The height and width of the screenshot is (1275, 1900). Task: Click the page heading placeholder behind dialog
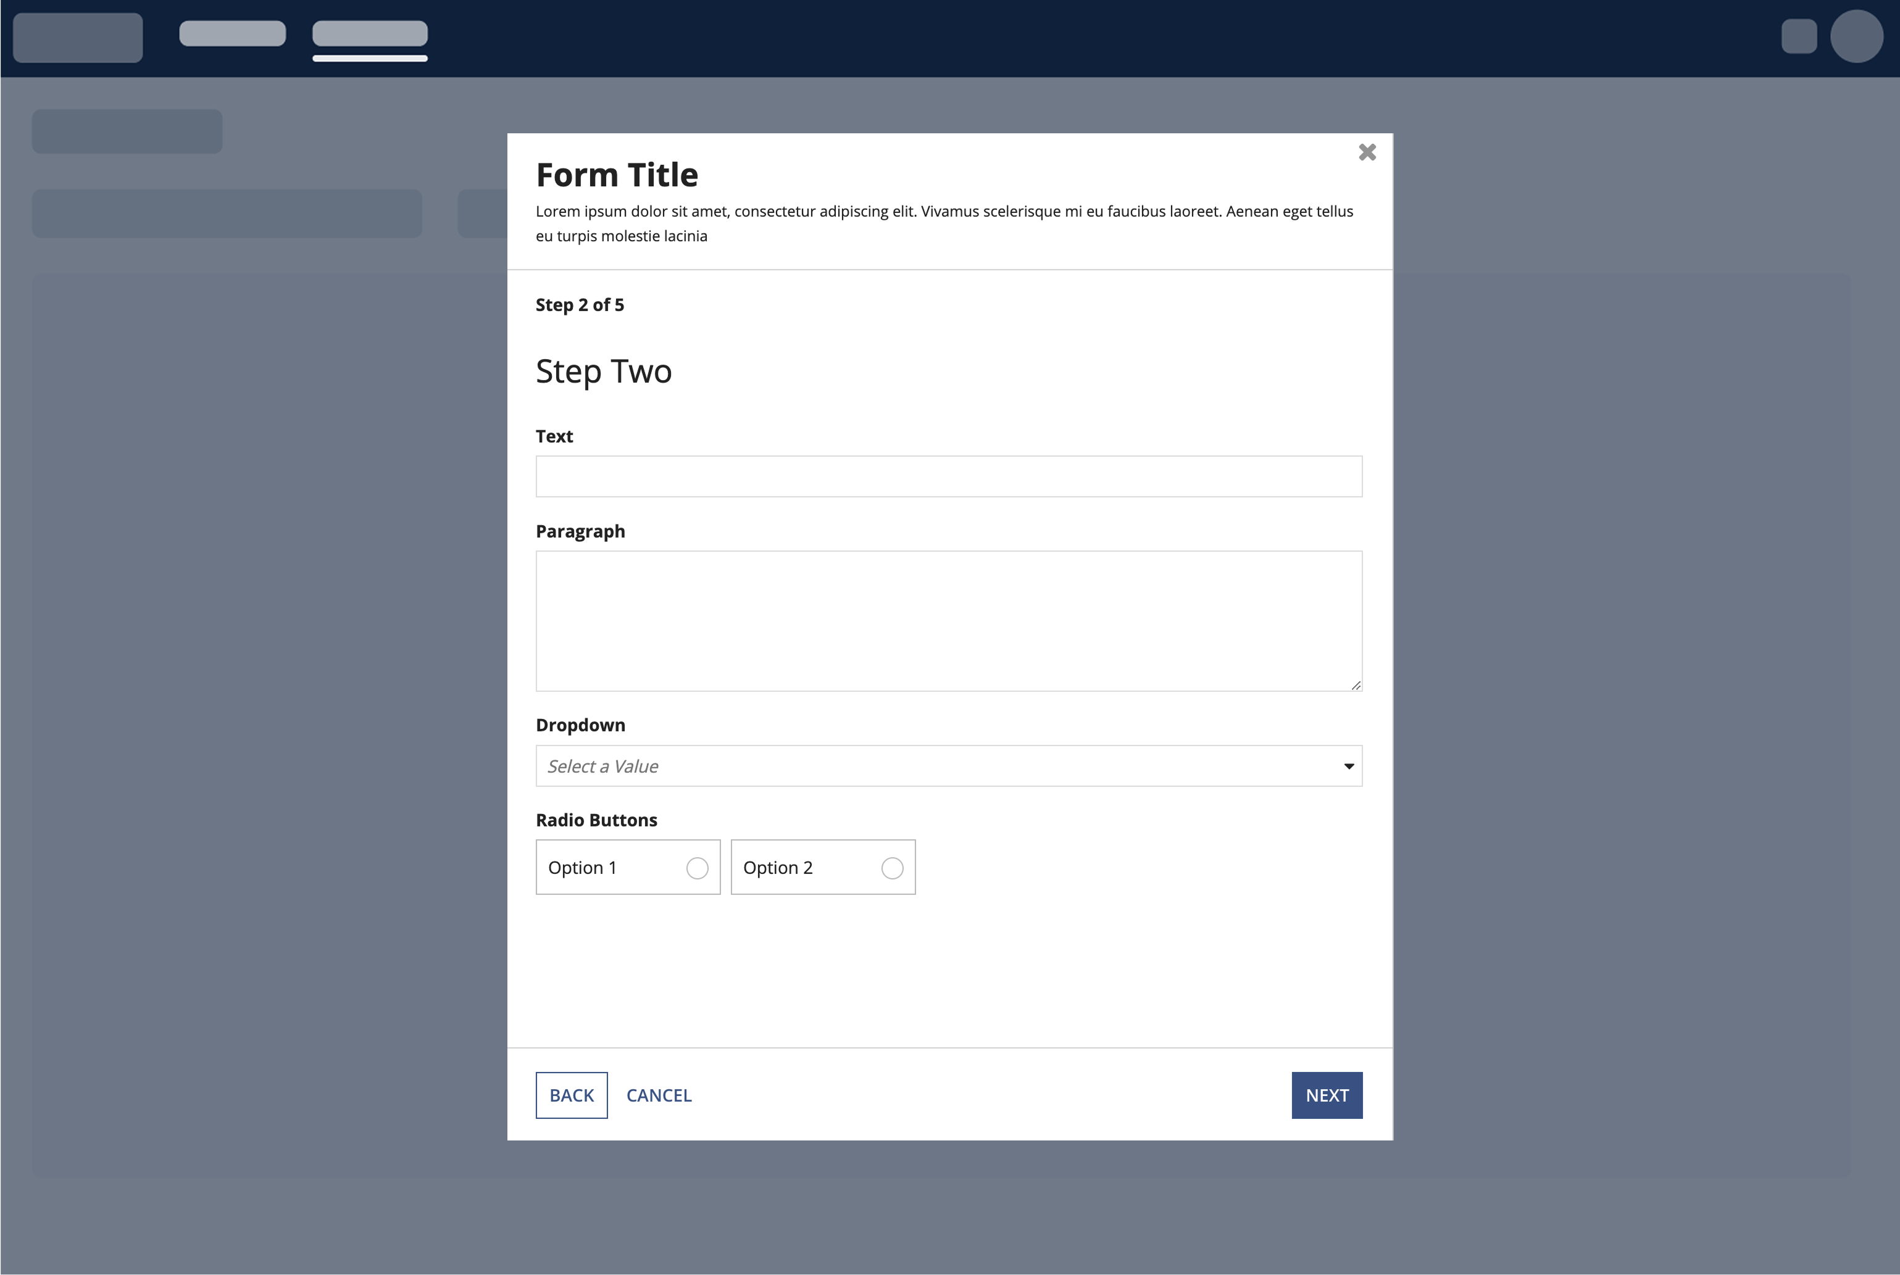[127, 131]
